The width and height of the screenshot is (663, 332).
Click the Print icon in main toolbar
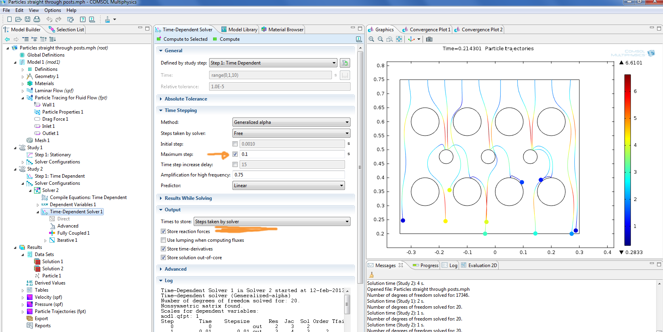(x=37, y=19)
